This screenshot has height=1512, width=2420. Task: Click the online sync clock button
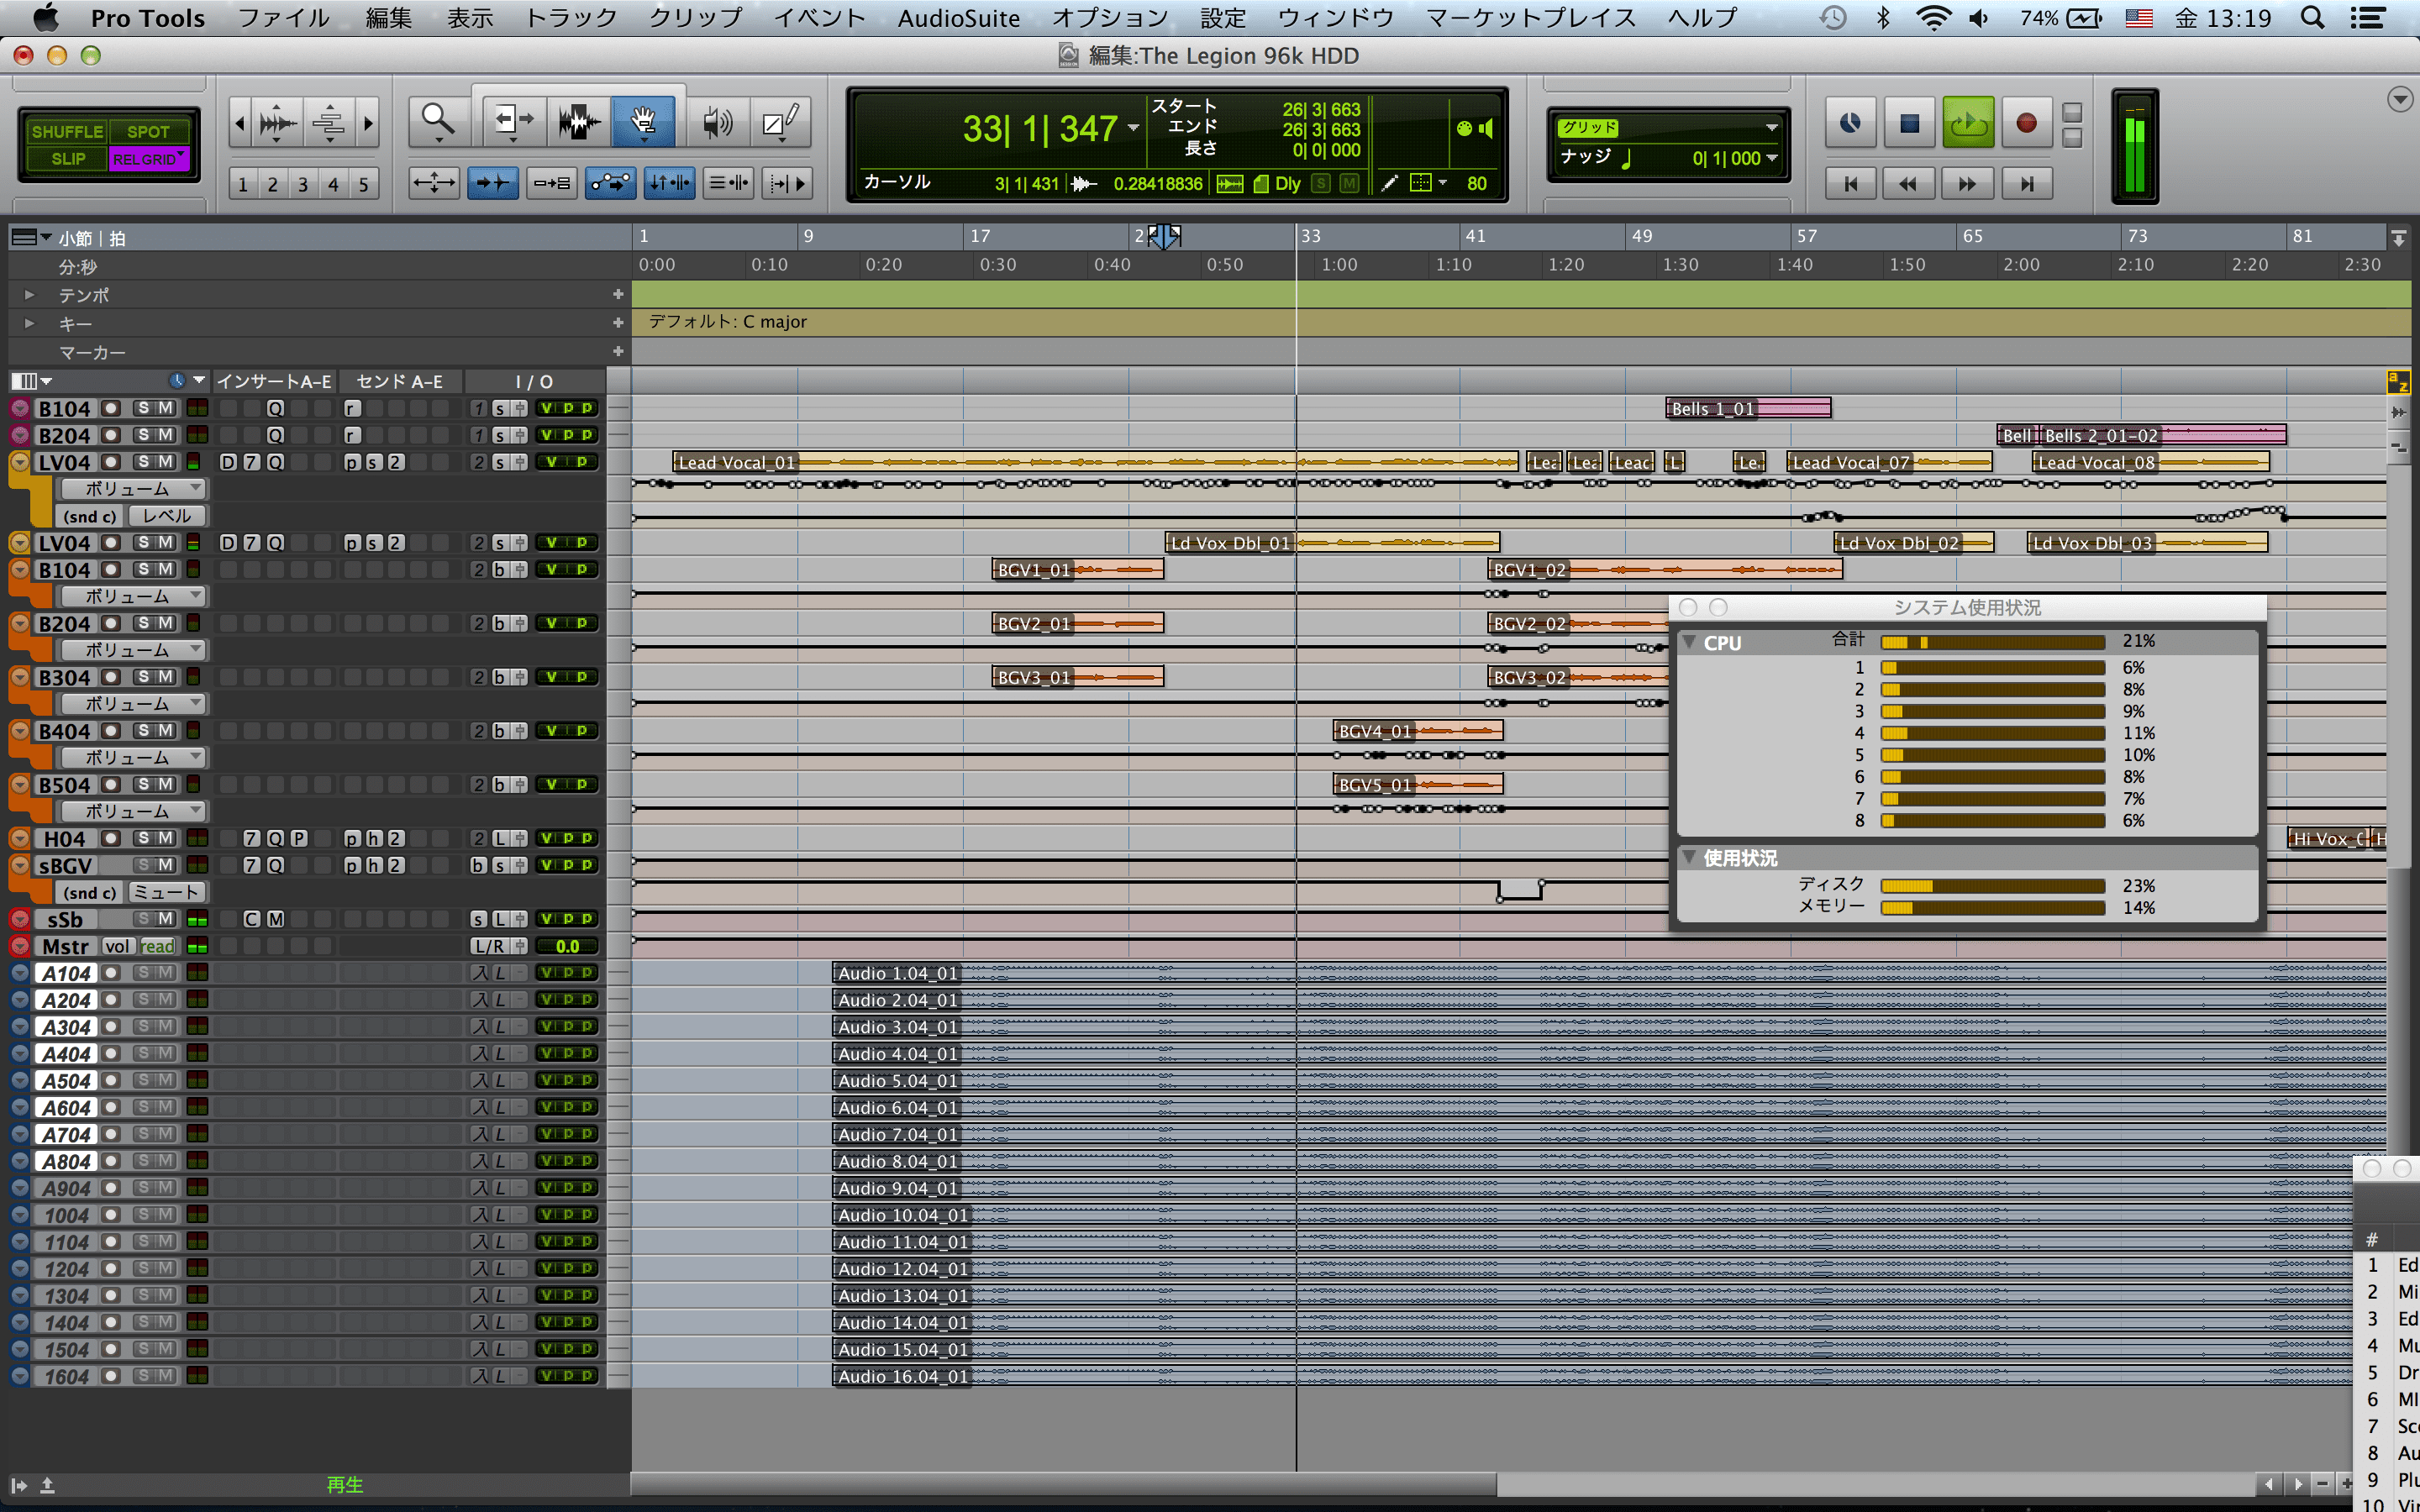tap(1850, 123)
